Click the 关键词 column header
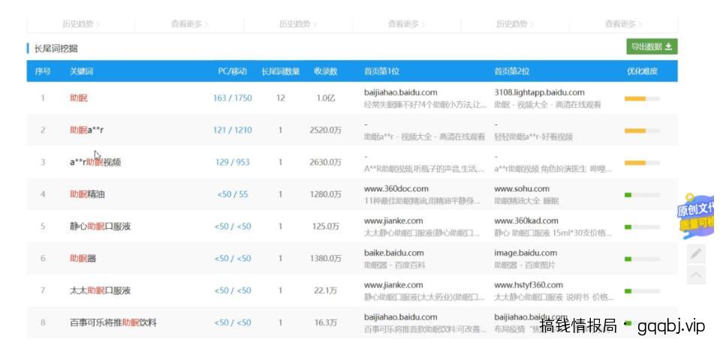Viewport: 720px width, 339px height. [x=81, y=71]
